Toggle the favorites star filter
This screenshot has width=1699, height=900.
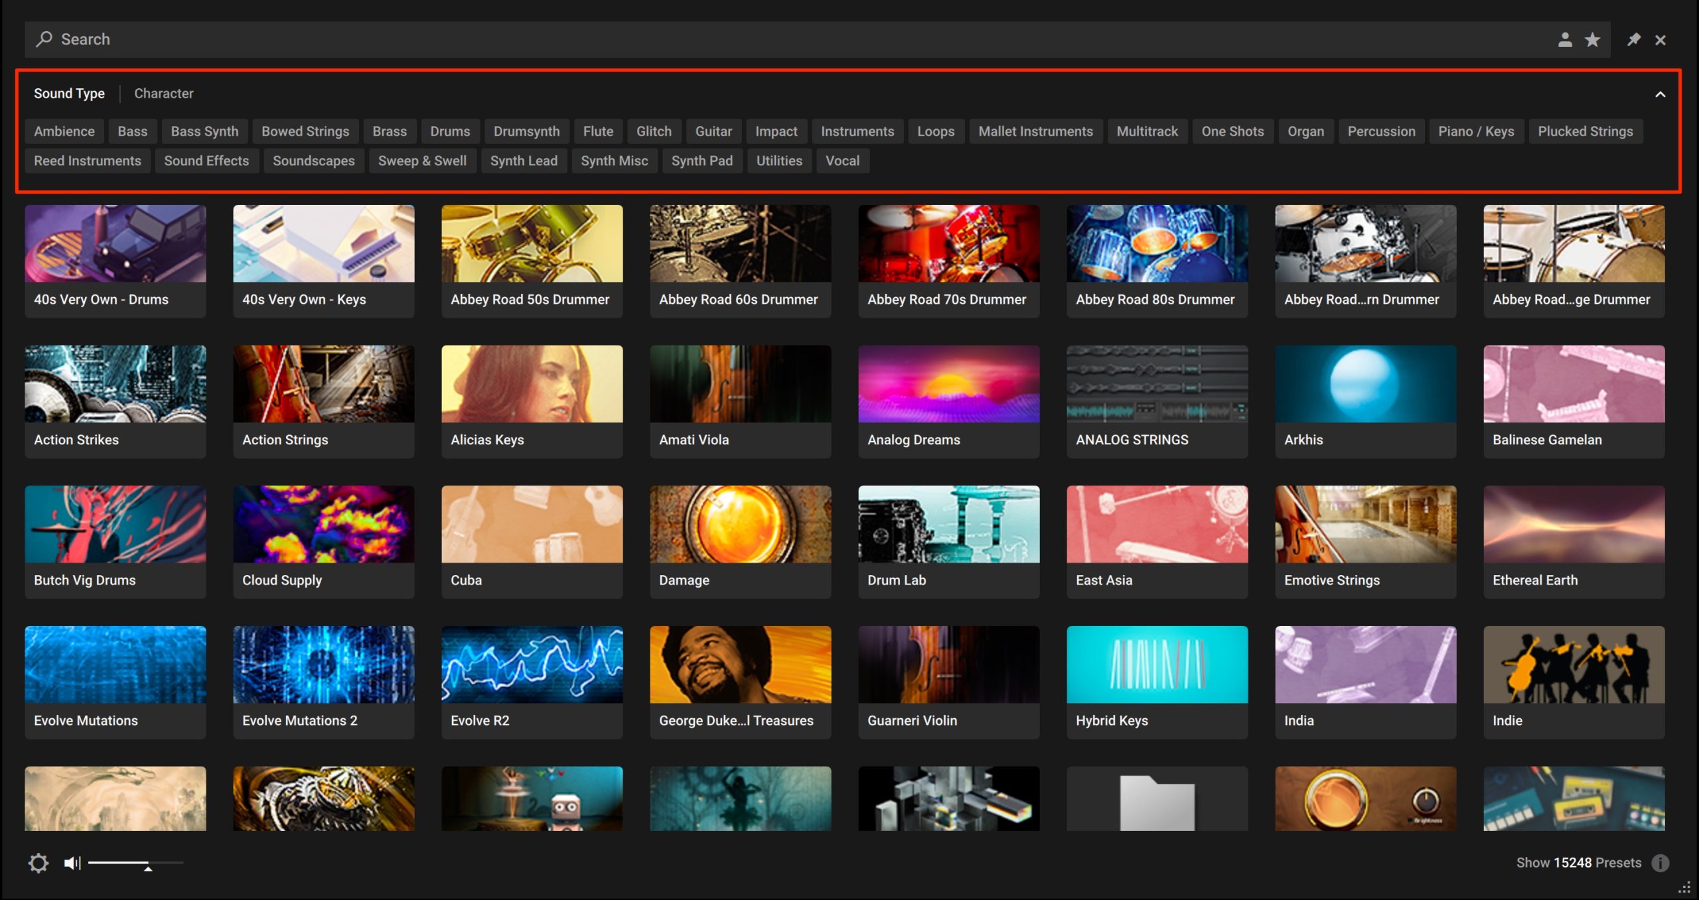[1592, 40]
